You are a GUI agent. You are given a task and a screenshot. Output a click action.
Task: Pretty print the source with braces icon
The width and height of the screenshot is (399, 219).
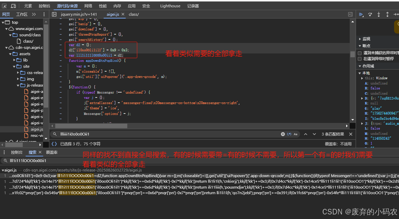click(x=54, y=144)
